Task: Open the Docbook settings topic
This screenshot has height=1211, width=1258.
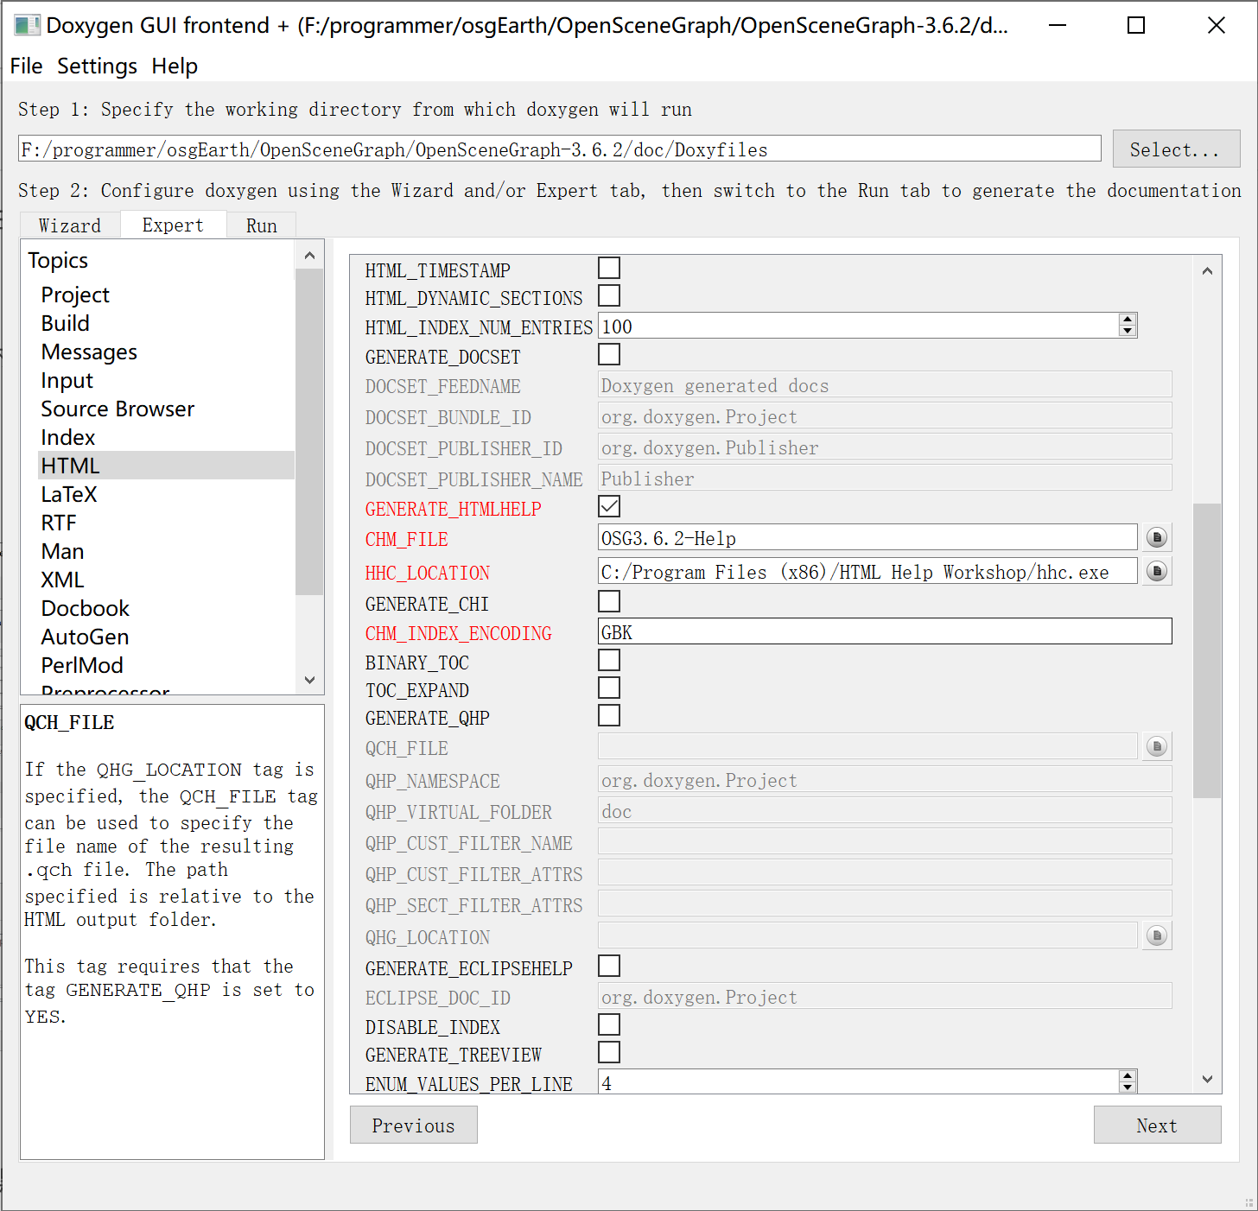Action: click(x=85, y=608)
